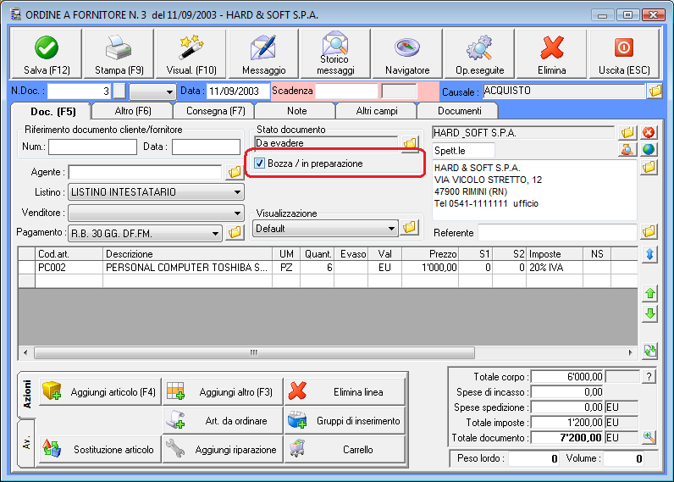The height and width of the screenshot is (482, 674).
Task: Click the globe icon beside Spett.le
Action: [x=649, y=150]
